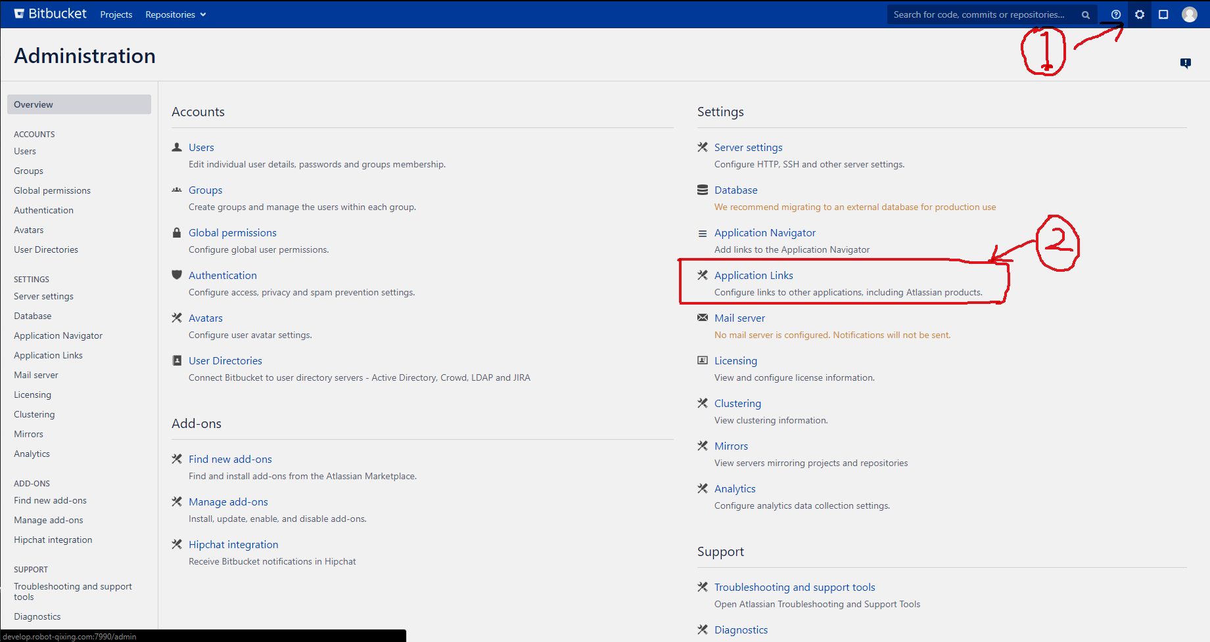
Task: Open the Application Links settings link
Action: click(x=754, y=275)
